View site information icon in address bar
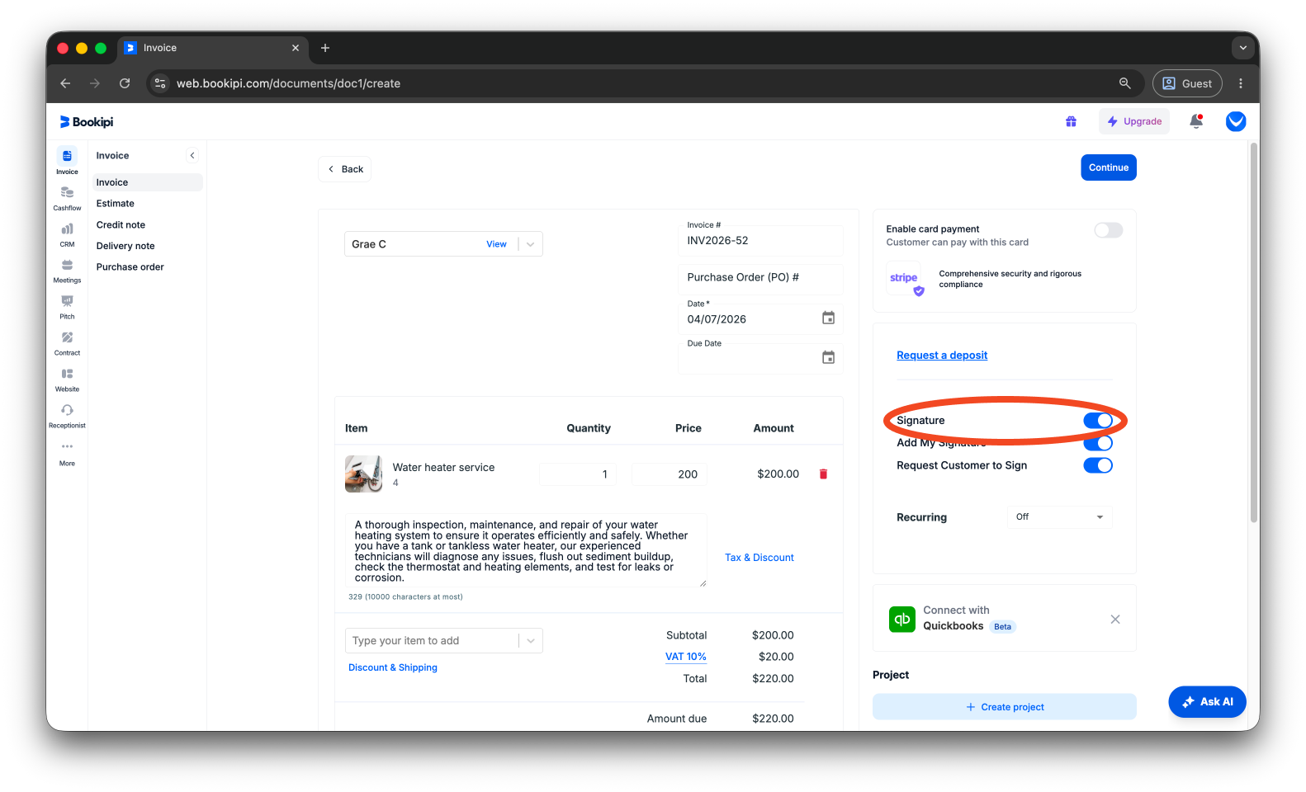 [160, 83]
